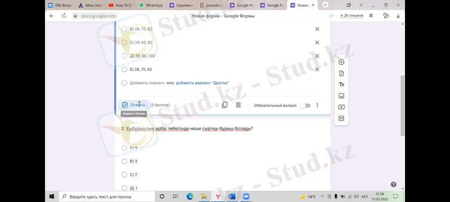Open Task View on the taskbar
The image size is (450, 202).
click(x=175, y=196)
